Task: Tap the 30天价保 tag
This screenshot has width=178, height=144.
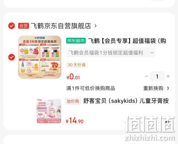Action: click(x=77, y=65)
